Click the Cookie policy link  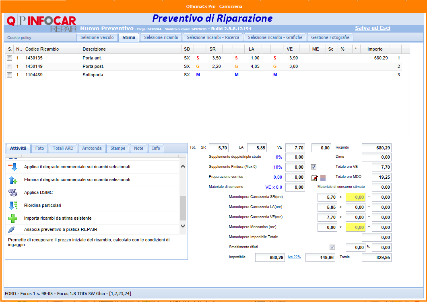coord(19,38)
